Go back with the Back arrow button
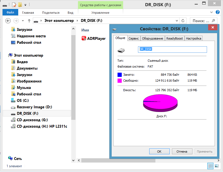Screen dimensions: 223x172 coord(8,21)
